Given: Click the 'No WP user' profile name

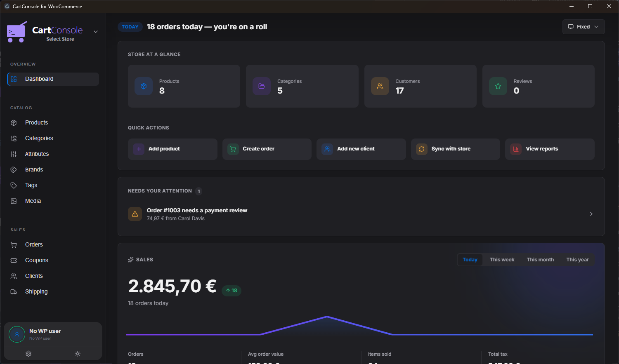Looking at the screenshot, I should coord(45,331).
